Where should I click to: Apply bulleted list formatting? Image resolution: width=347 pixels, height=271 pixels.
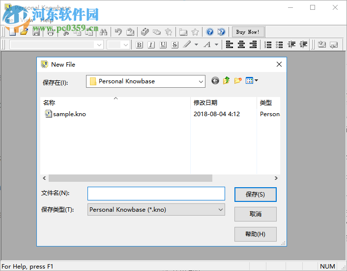point(279,45)
